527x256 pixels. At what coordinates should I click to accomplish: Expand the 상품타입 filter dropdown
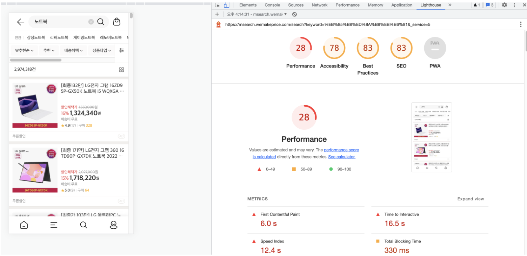click(102, 50)
